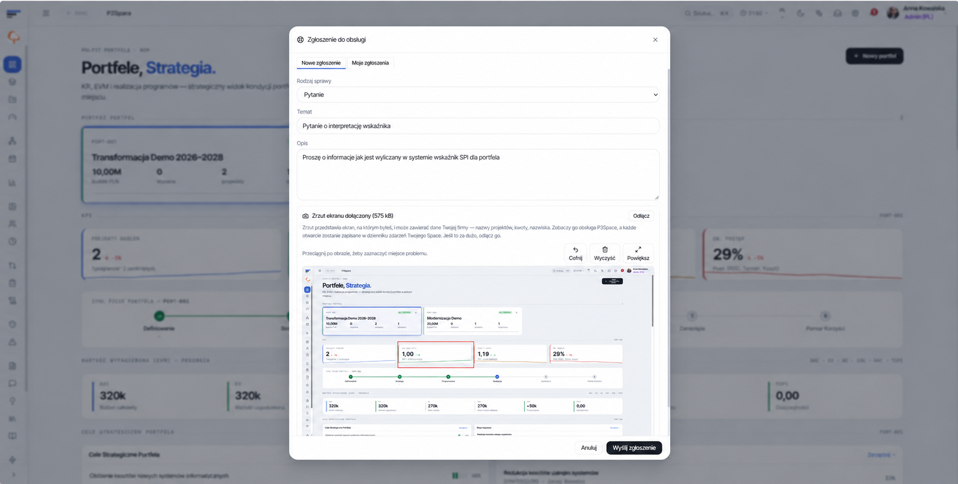Click the dialog's vertical scrollbar

click(669, 239)
